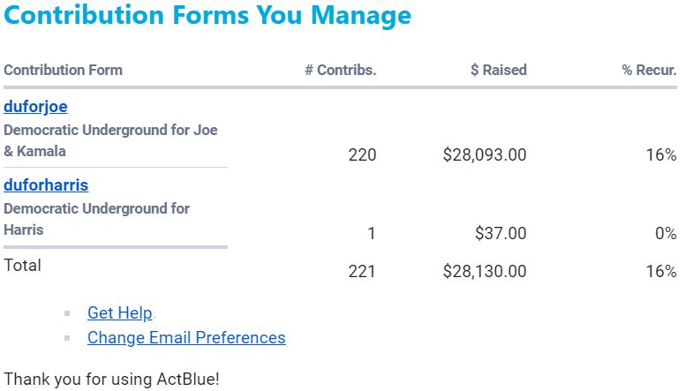
Task: Open Change Email Preferences link
Action: pos(186,338)
